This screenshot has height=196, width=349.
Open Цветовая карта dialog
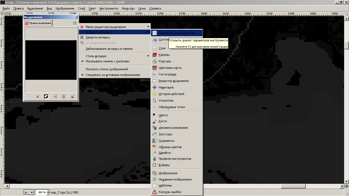177,68
